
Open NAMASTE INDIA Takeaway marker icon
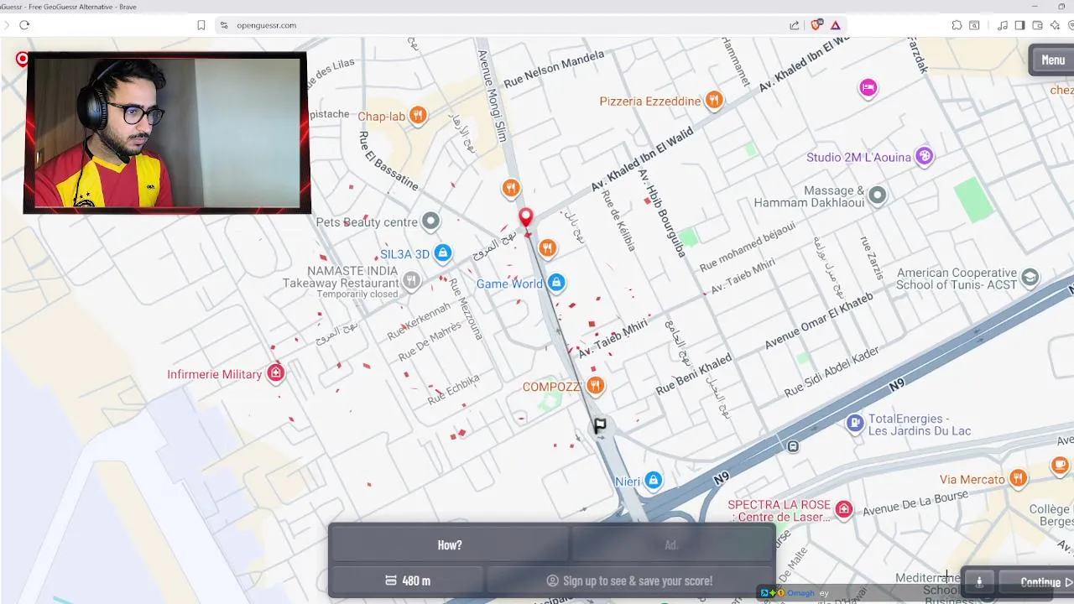pyautogui.click(x=411, y=282)
